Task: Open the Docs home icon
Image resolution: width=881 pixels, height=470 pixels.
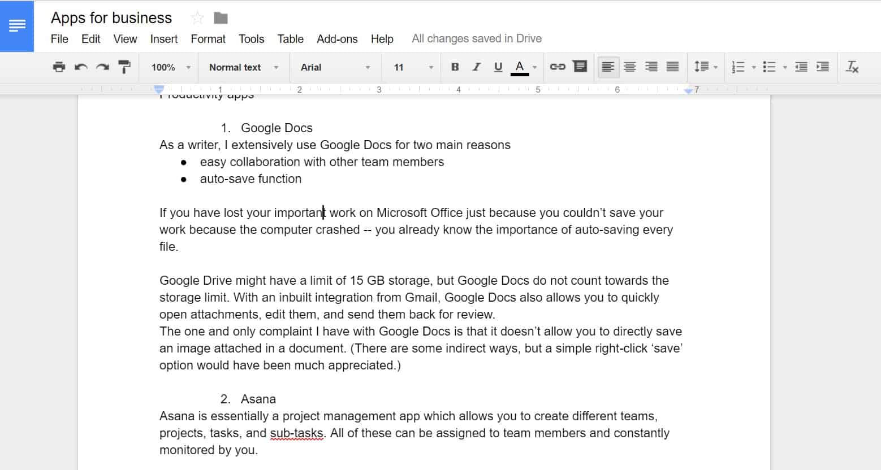Action: pos(17,26)
